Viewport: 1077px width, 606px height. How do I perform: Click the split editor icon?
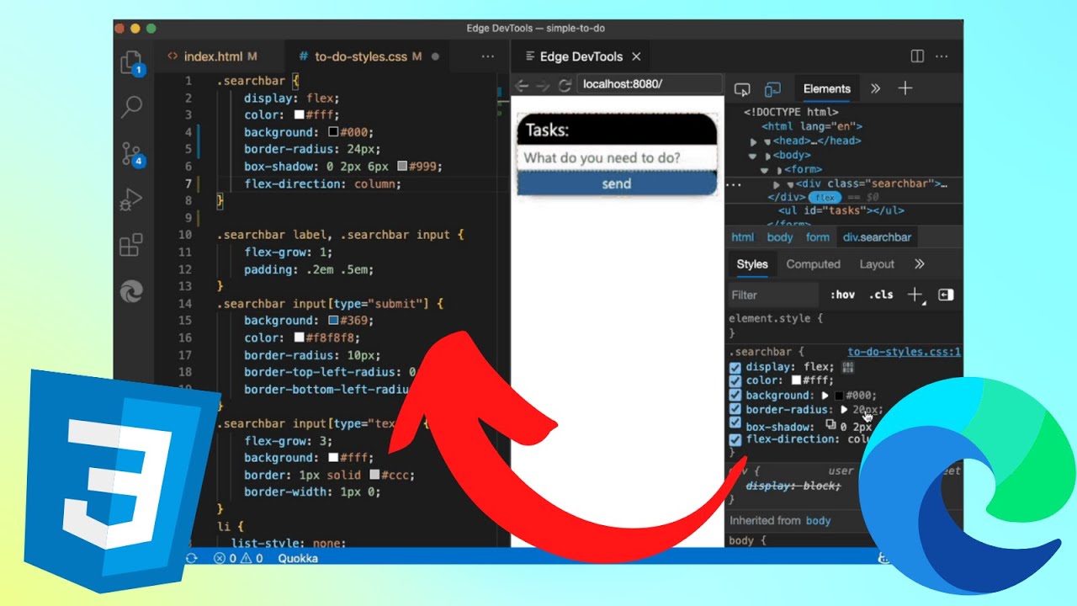point(917,56)
